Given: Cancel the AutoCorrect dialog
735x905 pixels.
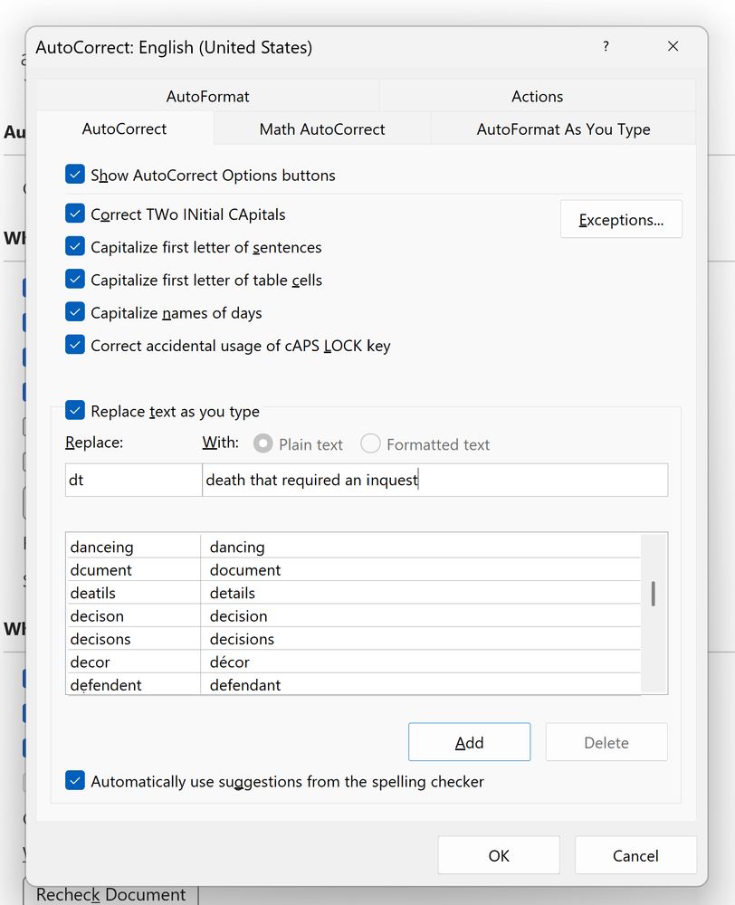Looking at the screenshot, I should tap(635, 855).
